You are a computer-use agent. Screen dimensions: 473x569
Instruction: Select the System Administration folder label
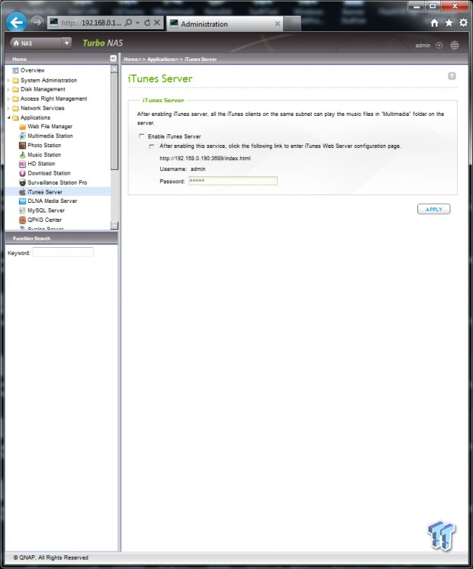tap(49, 80)
